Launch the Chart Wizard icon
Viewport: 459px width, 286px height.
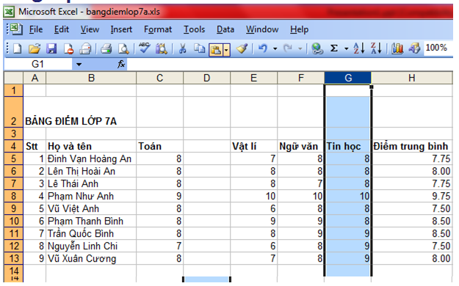tap(397, 48)
